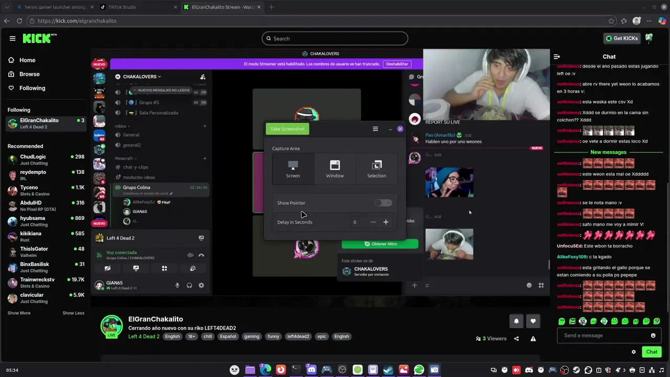Open the Grupo Colina voice channel
The image size is (670, 377).
point(161,190)
